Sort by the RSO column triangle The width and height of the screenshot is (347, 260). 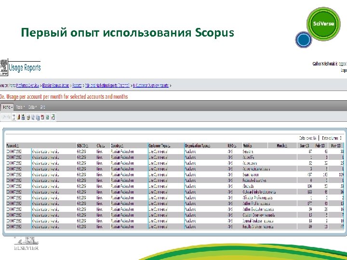(x=235, y=146)
